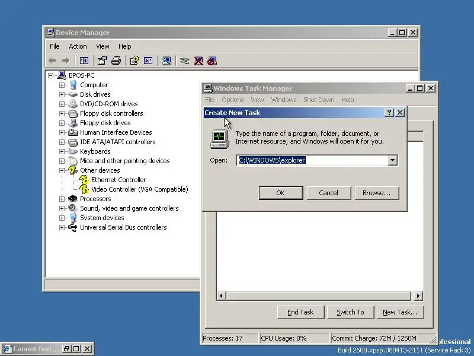Screen dimensions: 474x356
Task: Click the Back arrow in Device Manager toolbar
Action: point(52,61)
